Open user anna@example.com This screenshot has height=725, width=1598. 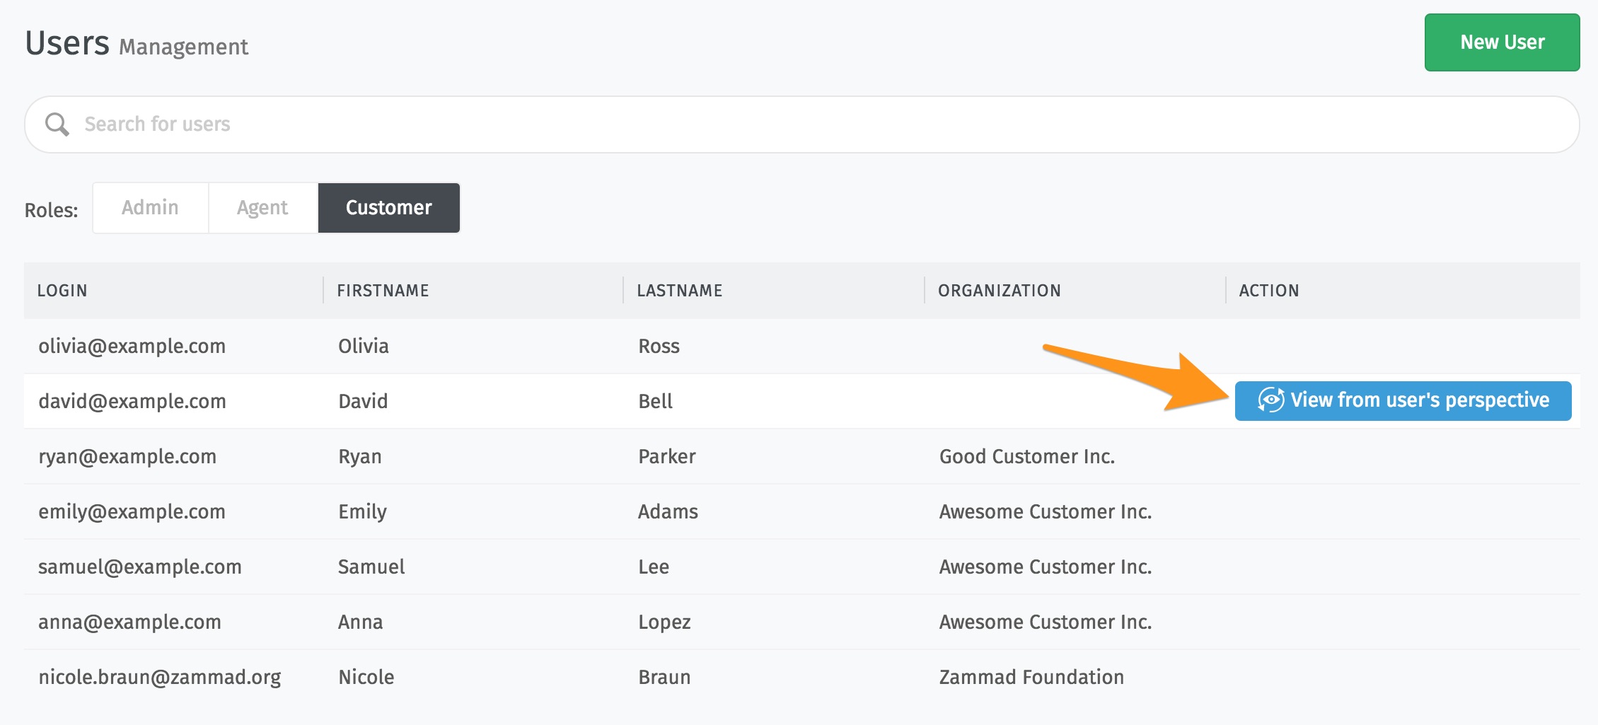pyautogui.click(x=129, y=622)
